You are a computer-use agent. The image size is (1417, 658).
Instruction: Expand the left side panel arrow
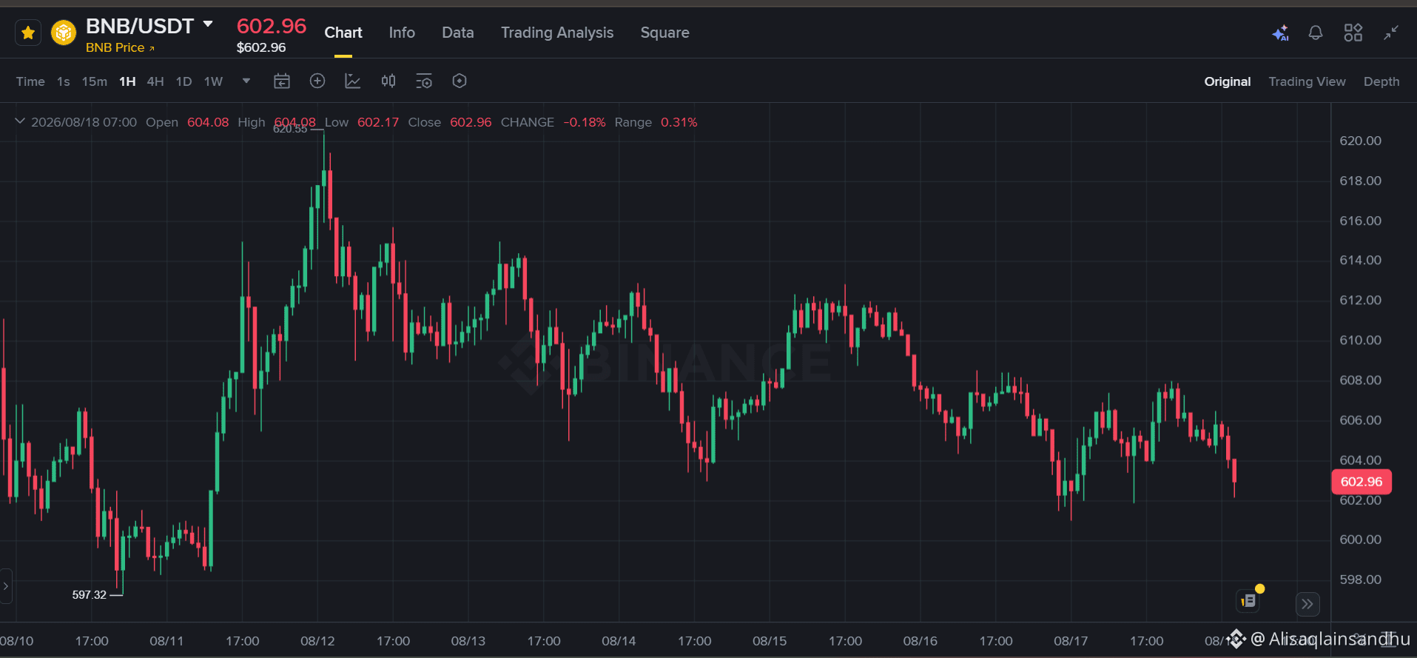[x=6, y=586]
